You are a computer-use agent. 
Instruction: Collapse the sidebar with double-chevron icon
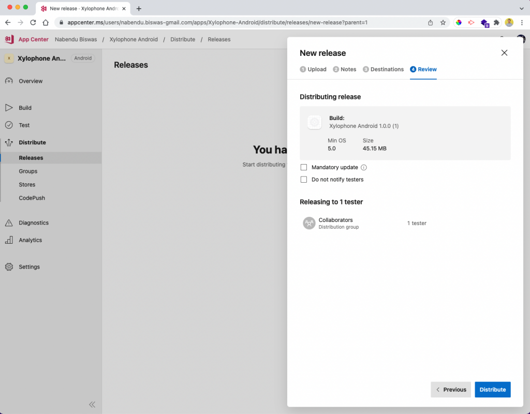point(92,405)
